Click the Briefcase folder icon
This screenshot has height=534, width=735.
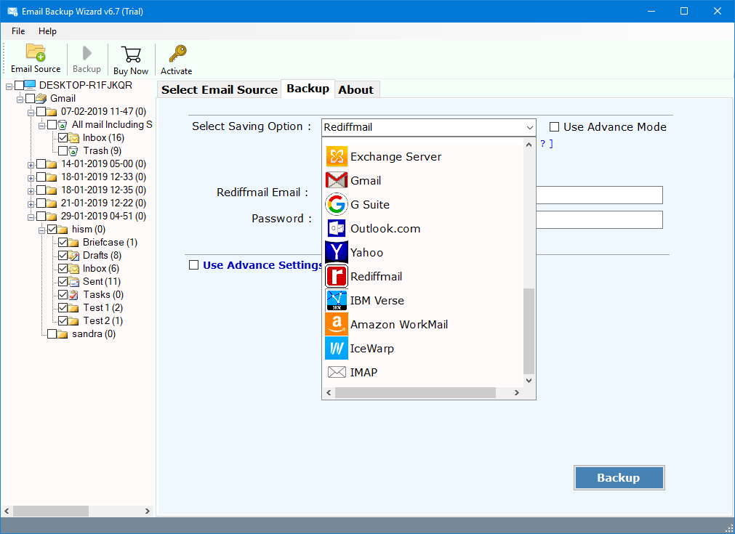click(73, 242)
